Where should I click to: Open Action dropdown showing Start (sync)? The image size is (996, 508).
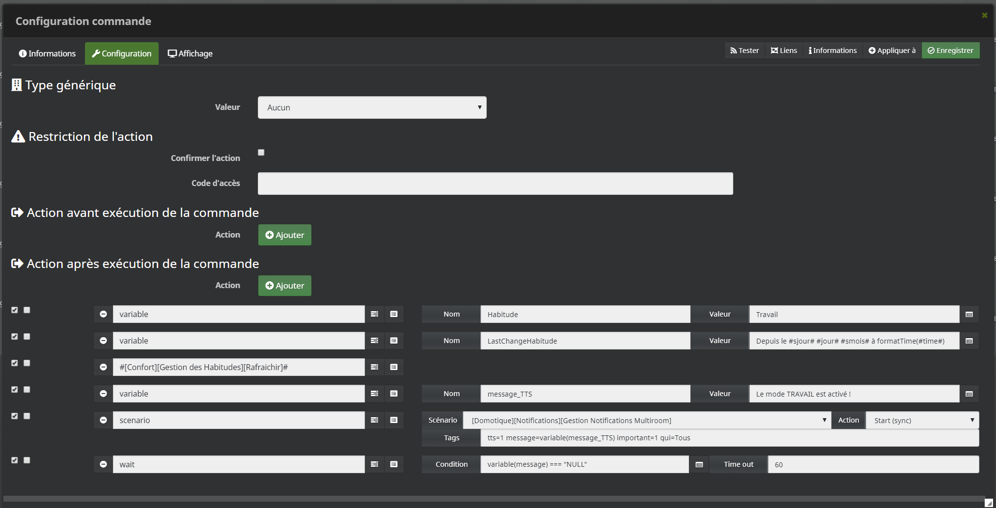(922, 420)
